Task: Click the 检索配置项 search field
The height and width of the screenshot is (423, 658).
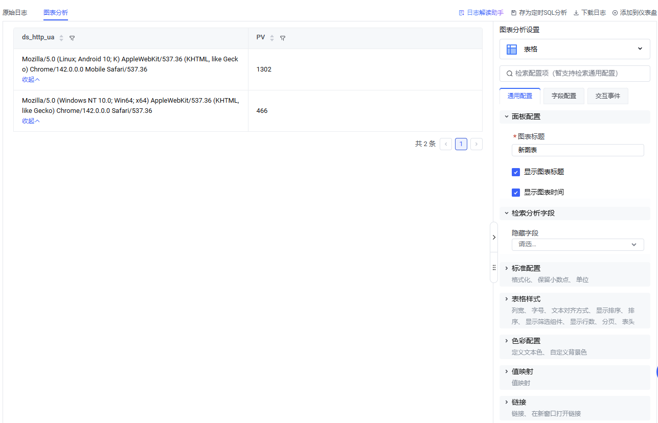Action: pyautogui.click(x=575, y=73)
